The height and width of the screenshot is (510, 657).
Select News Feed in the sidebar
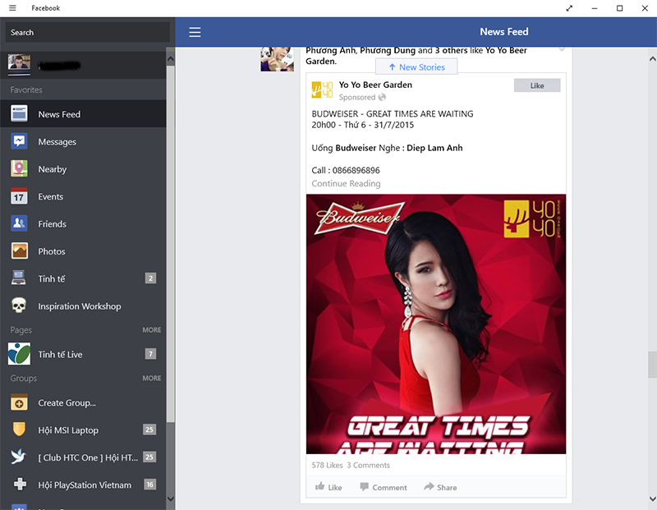[x=59, y=114]
